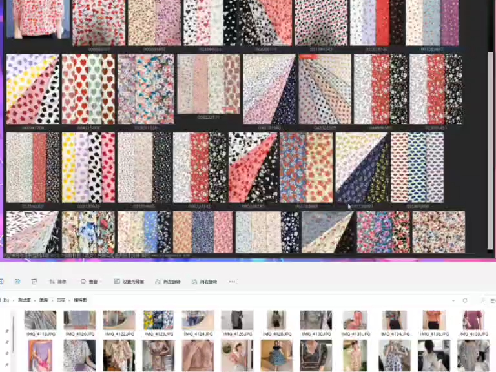
Task: Select the maroon dress photo file
Action: [473, 323]
